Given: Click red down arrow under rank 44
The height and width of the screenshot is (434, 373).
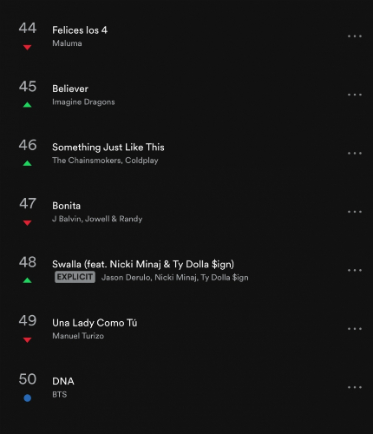Looking at the screenshot, I should point(27,47).
